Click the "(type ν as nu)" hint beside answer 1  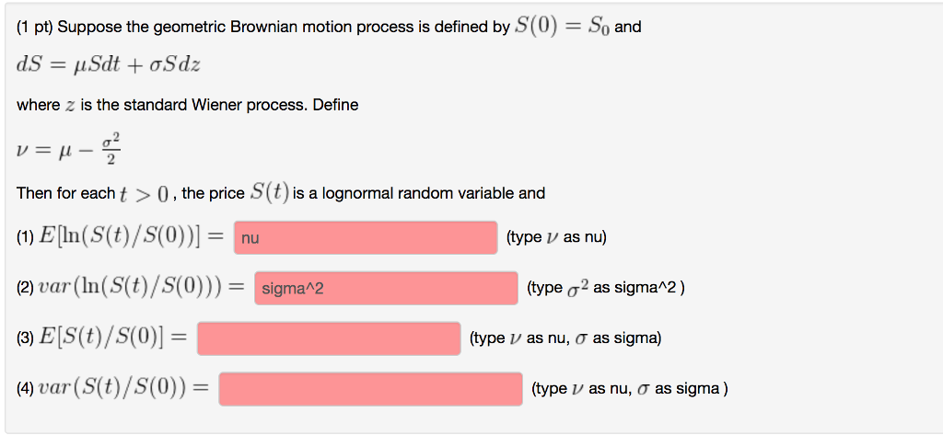[x=556, y=237]
